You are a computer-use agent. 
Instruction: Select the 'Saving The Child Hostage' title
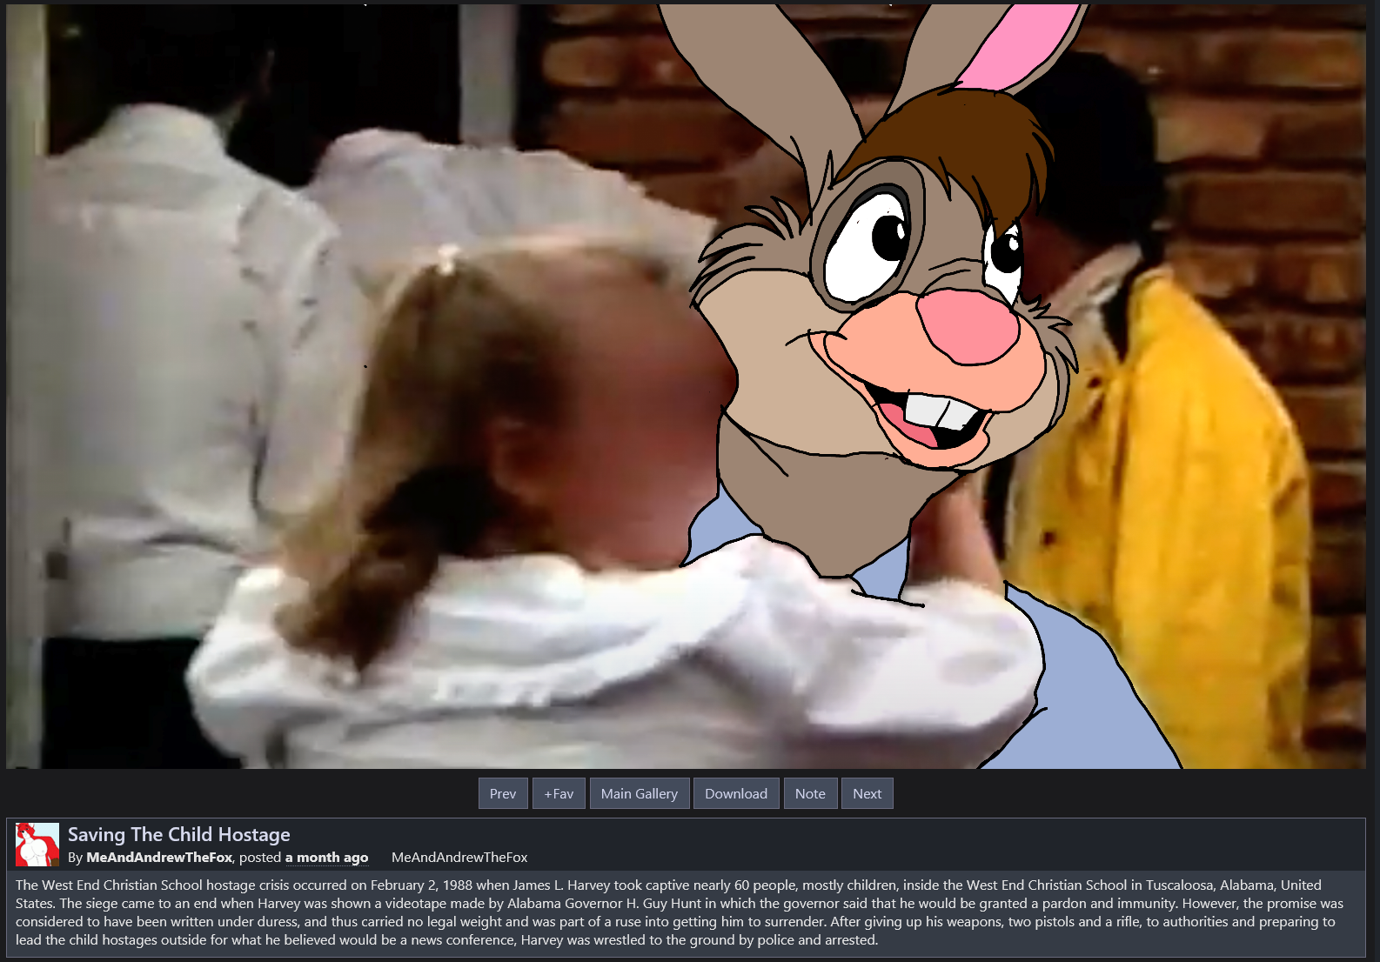[x=179, y=834]
